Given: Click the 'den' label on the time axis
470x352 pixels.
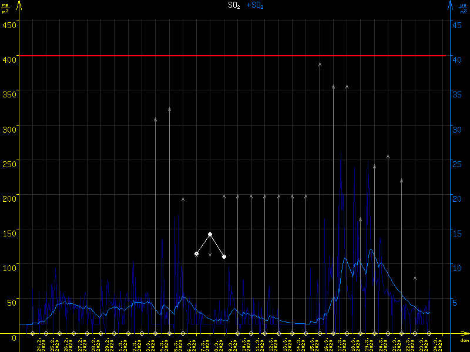Looking at the screenshot, I should pyautogui.click(x=464, y=341).
